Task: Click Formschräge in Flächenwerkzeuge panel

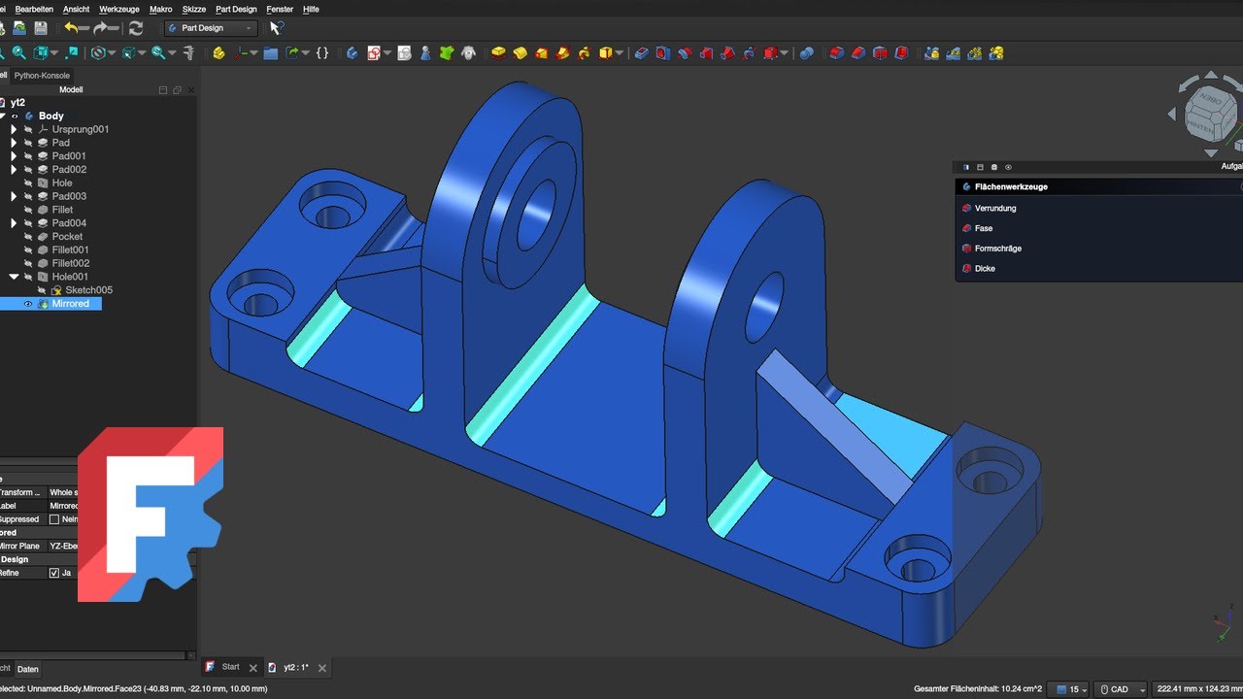Action: coord(998,249)
